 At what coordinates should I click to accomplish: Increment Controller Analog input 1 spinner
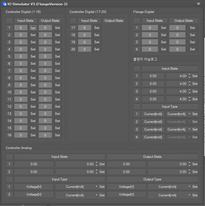click(96, 163)
